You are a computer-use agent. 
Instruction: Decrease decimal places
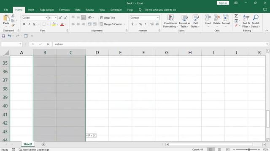tap(157, 24)
